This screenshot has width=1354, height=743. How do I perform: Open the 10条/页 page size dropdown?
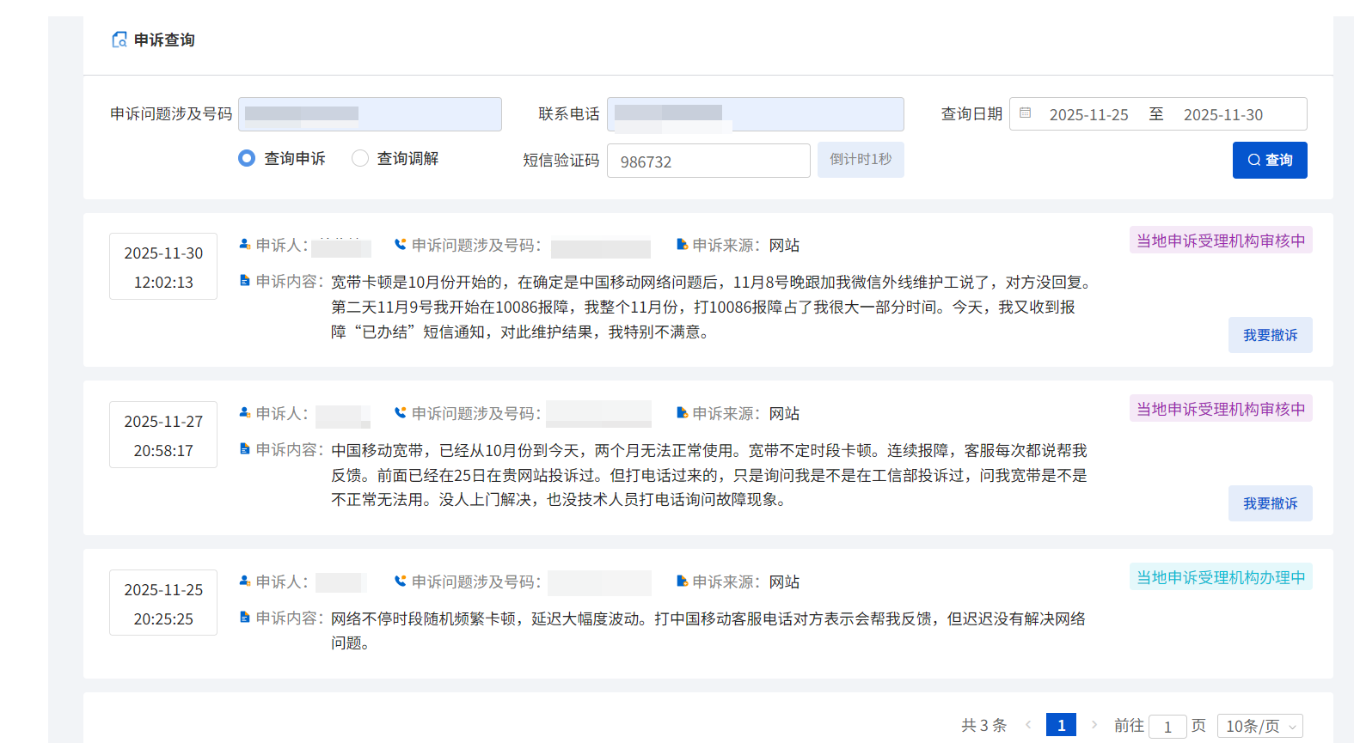click(x=1259, y=726)
